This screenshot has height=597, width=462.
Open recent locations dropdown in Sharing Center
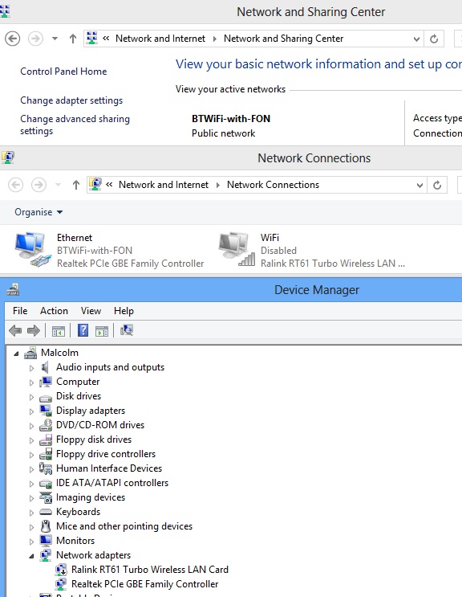[x=55, y=39]
